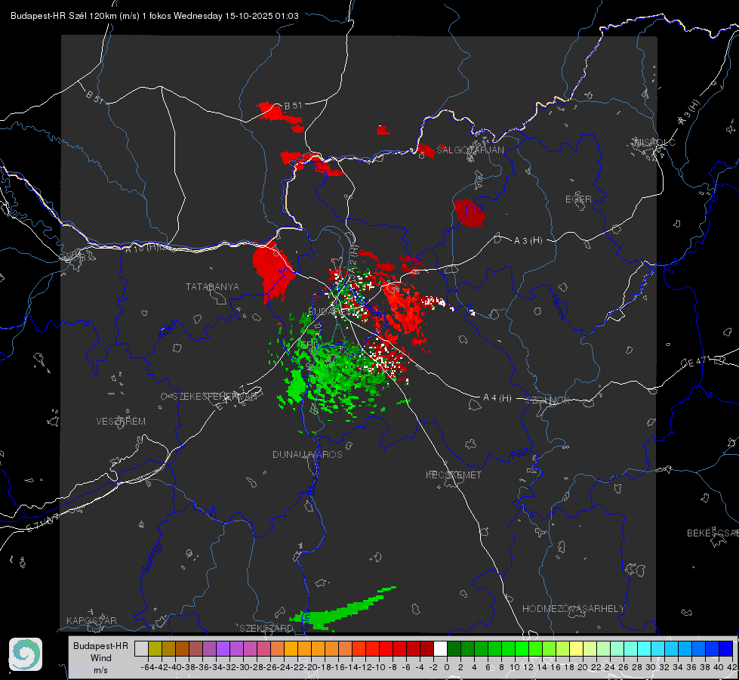Click the blue Pest county label
739x680 pixels.
coord(520,454)
